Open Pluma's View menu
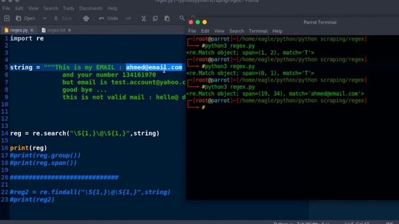 point(33,8)
